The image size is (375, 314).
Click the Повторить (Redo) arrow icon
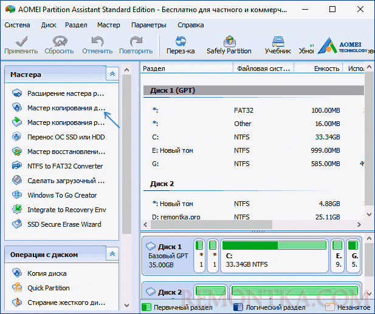click(136, 41)
